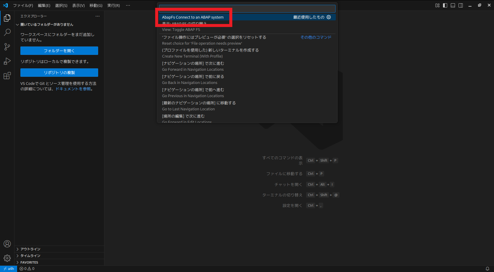494x272 pixels.
Task: Expand the FAVORITES section
Action: click(x=29, y=262)
